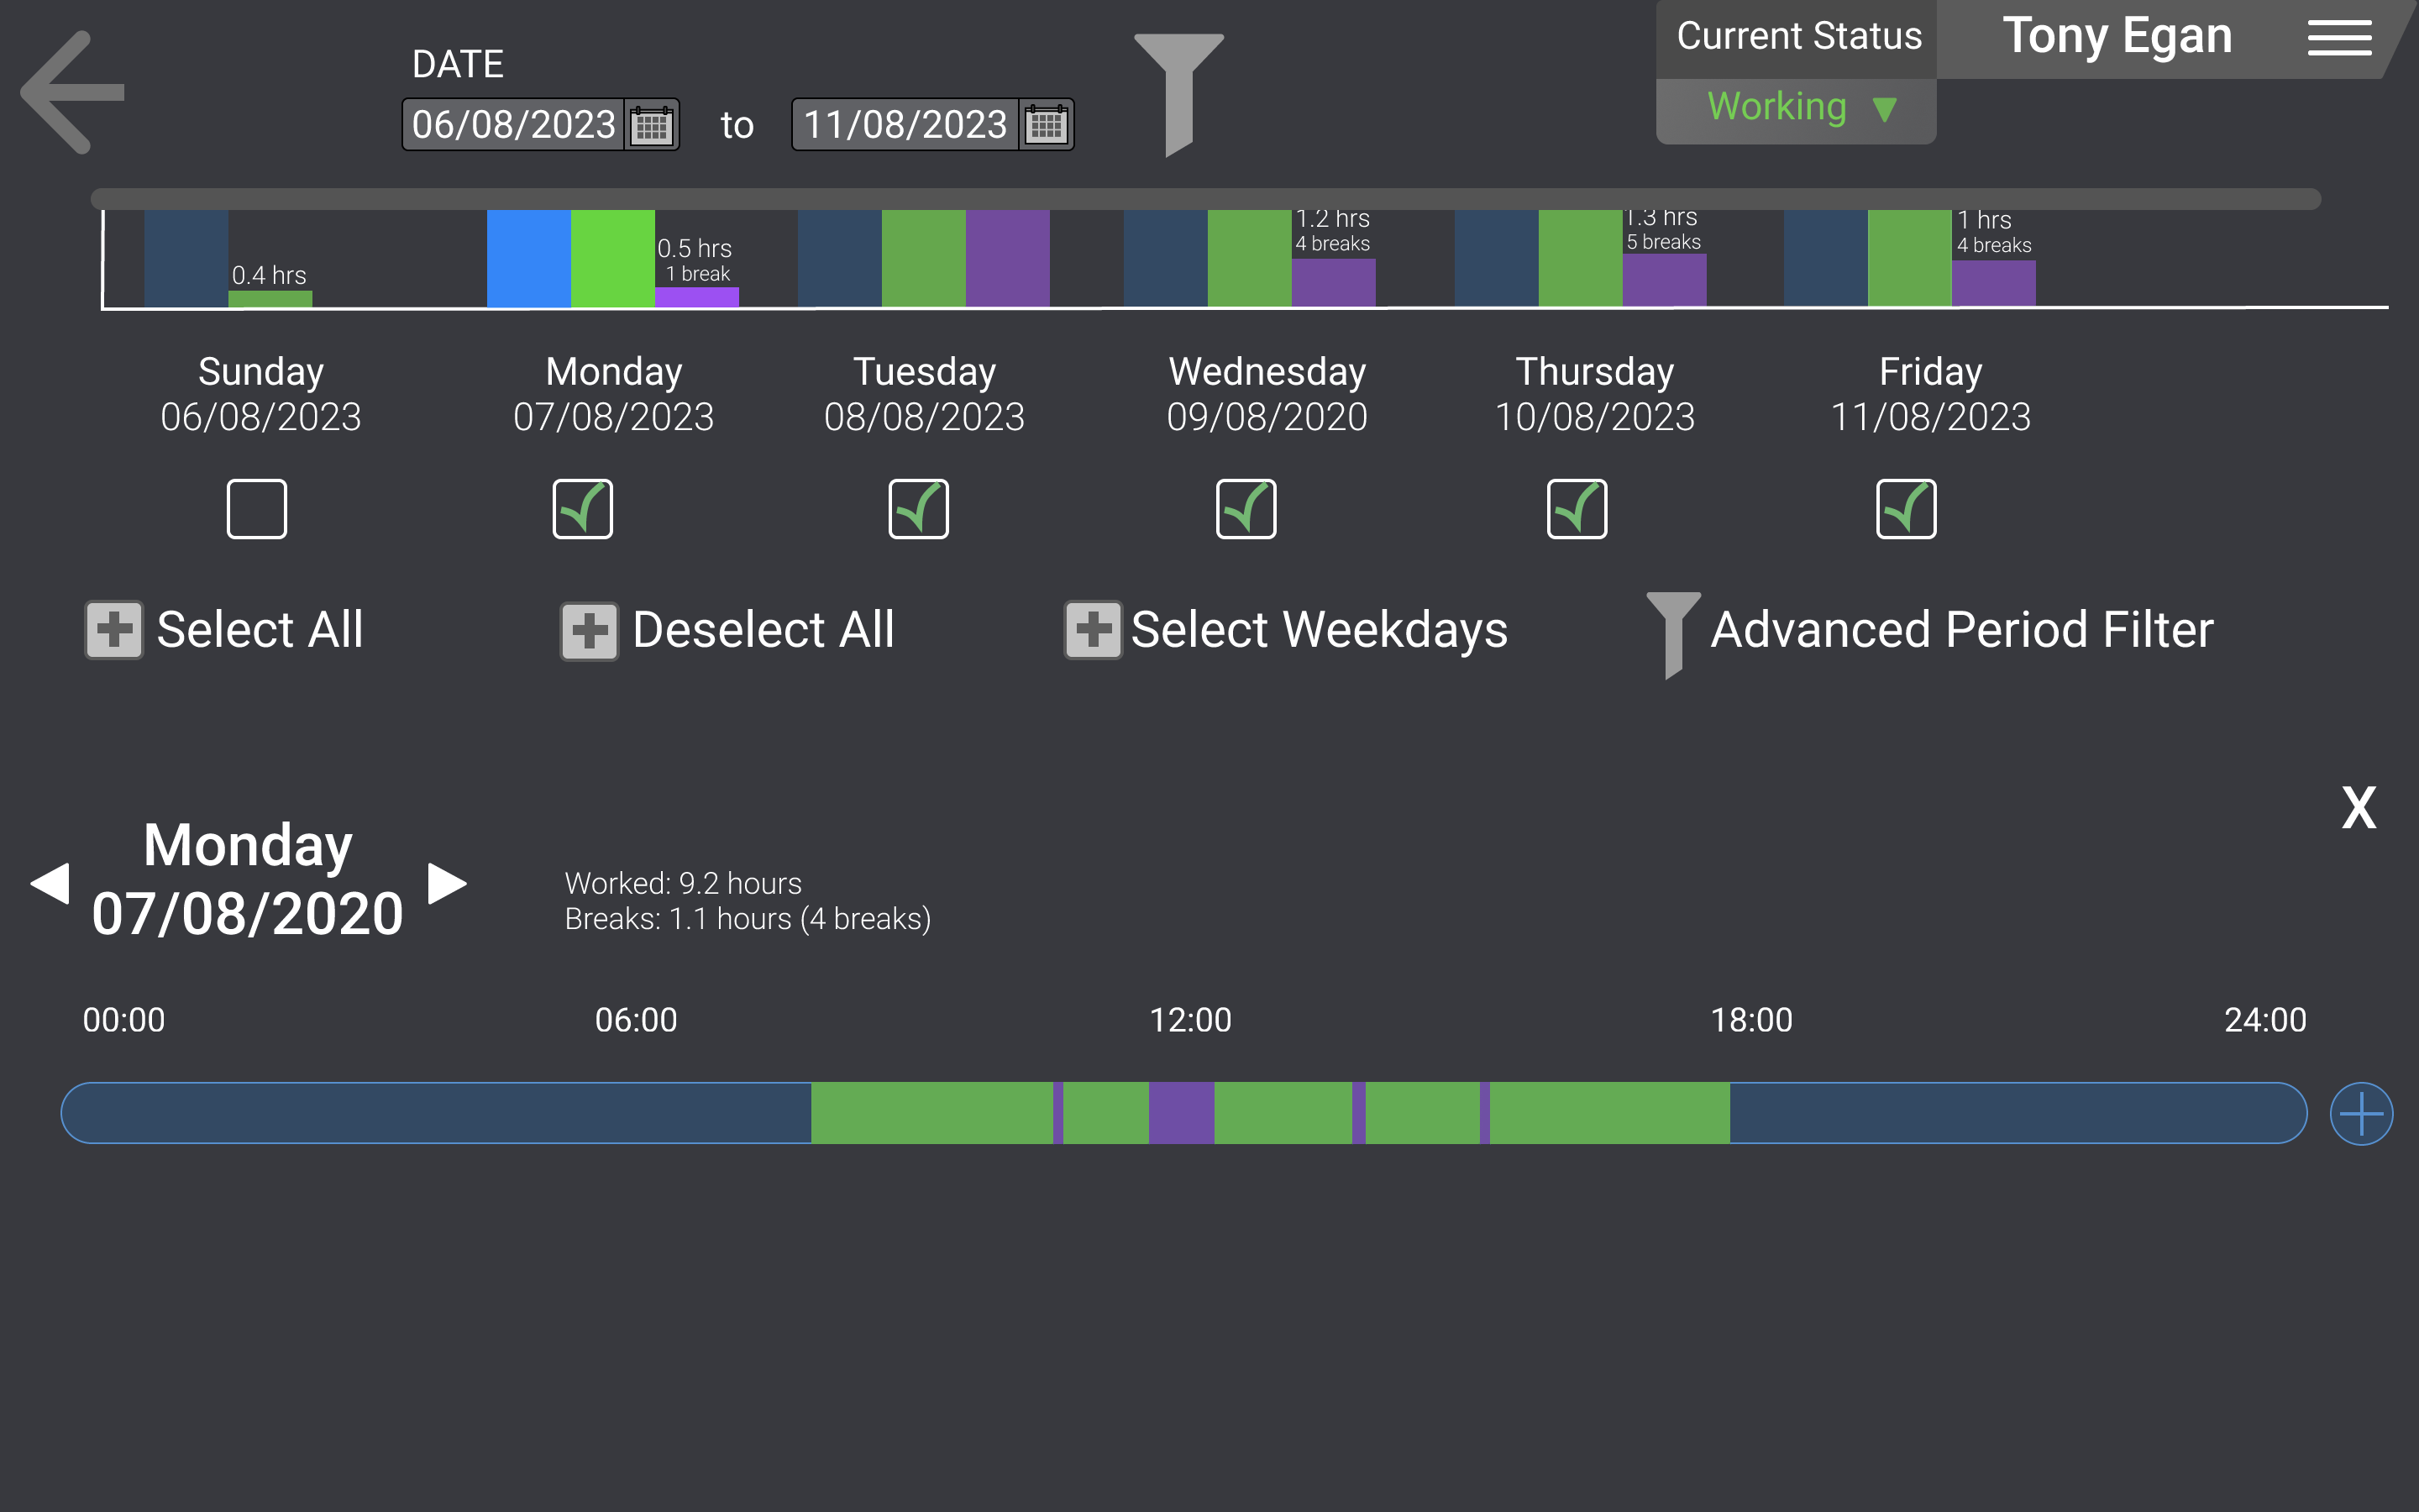Image resolution: width=2419 pixels, height=1512 pixels.
Task: Open calendar picker for start date
Action: click(652, 125)
